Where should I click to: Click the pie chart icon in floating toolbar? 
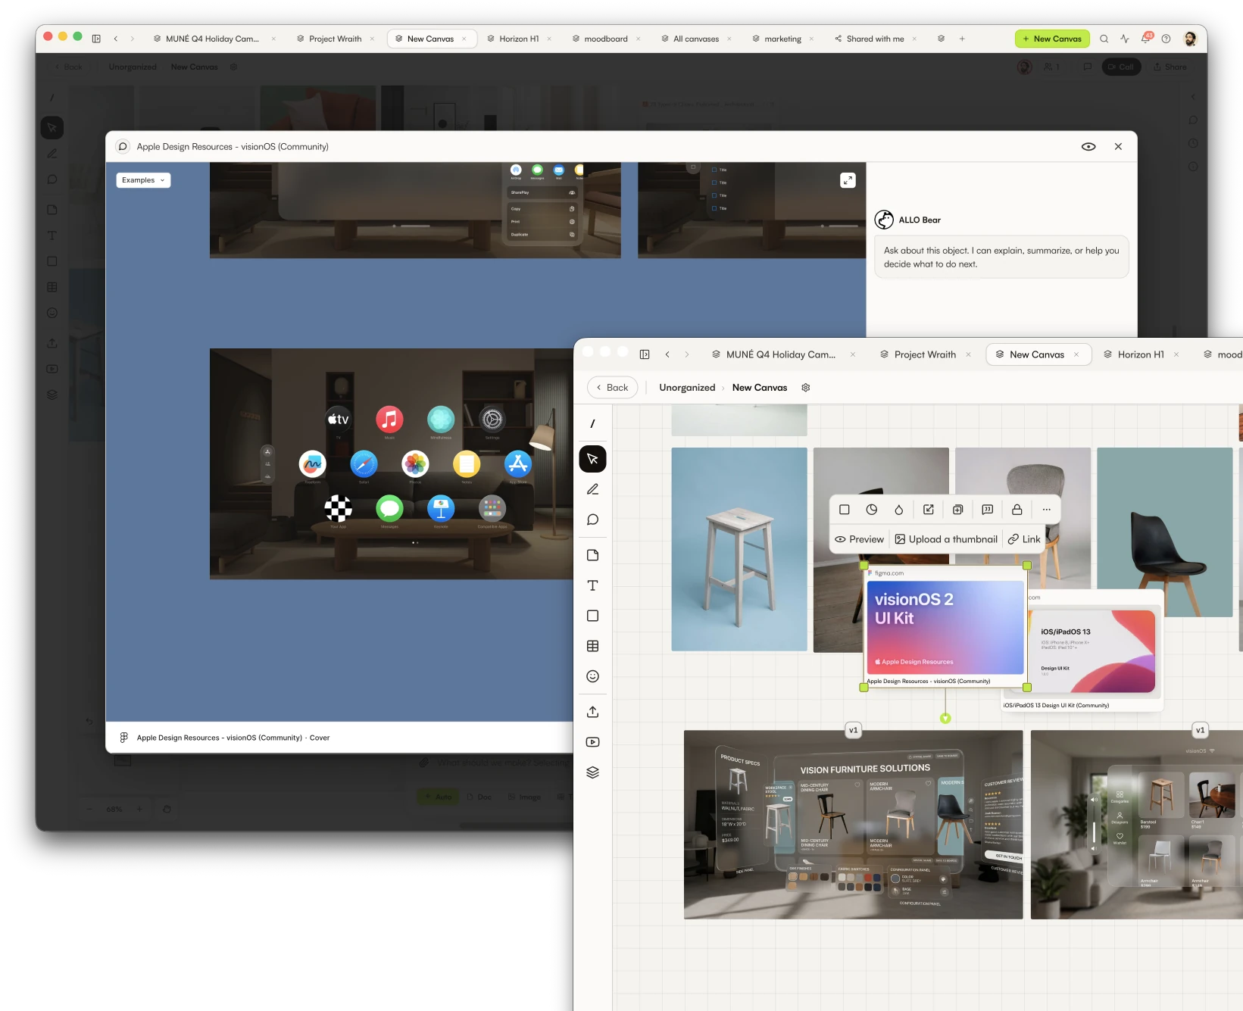[x=872, y=510]
